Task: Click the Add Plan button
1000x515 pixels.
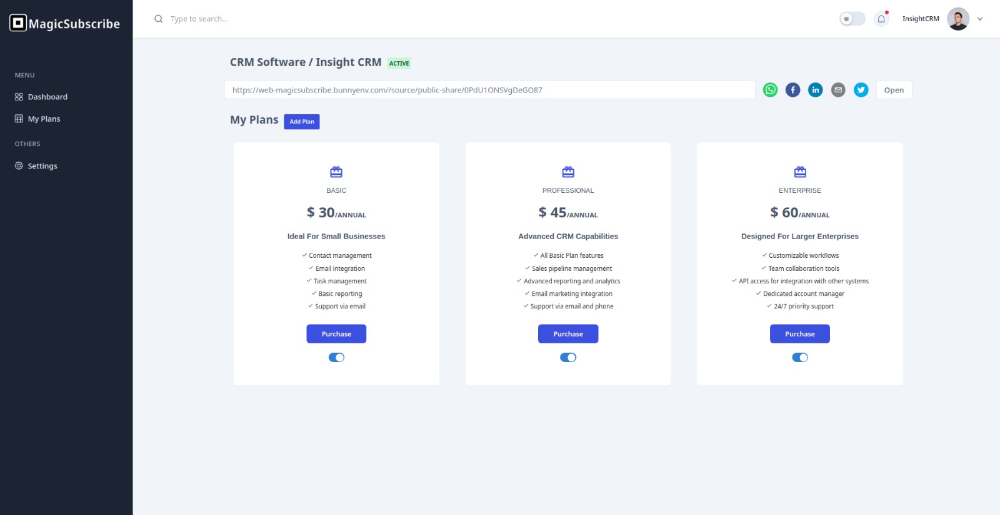Action: [x=302, y=122]
